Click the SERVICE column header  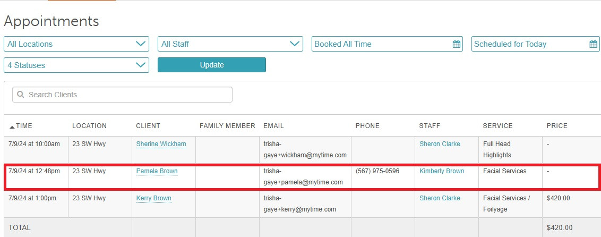[x=497, y=126]
